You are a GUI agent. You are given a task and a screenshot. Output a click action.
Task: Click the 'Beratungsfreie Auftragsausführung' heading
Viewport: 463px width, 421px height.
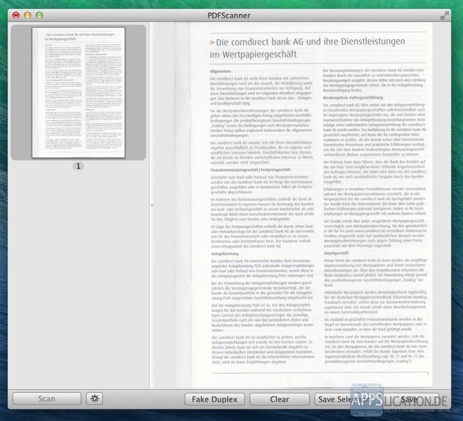pos(353,98)
